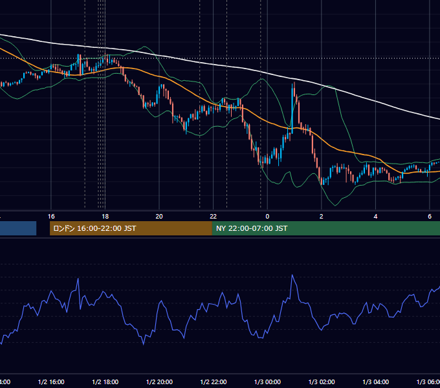Click the '1/2 20:00' indicator axis label

(x=159, y=382)
